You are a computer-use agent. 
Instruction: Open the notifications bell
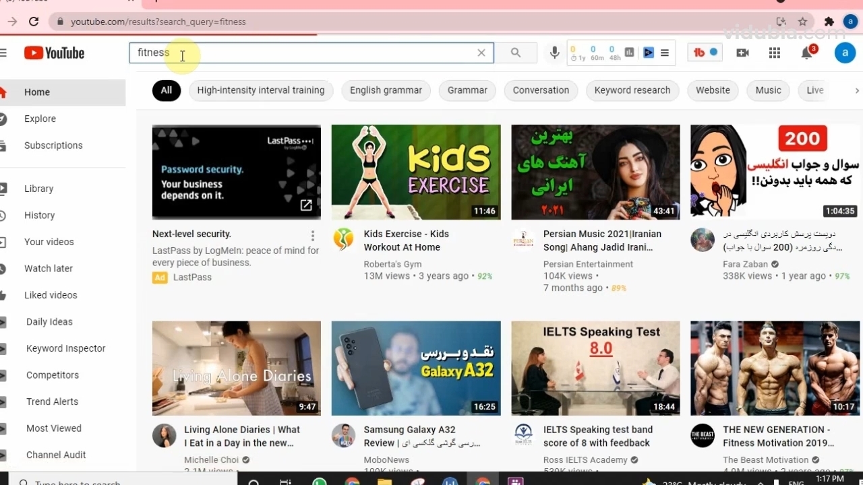click(x=807, y=53)
